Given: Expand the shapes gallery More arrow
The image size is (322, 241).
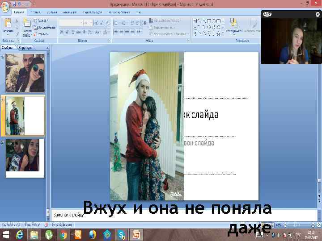Looking at the screenshot, I should coord(223,33).
